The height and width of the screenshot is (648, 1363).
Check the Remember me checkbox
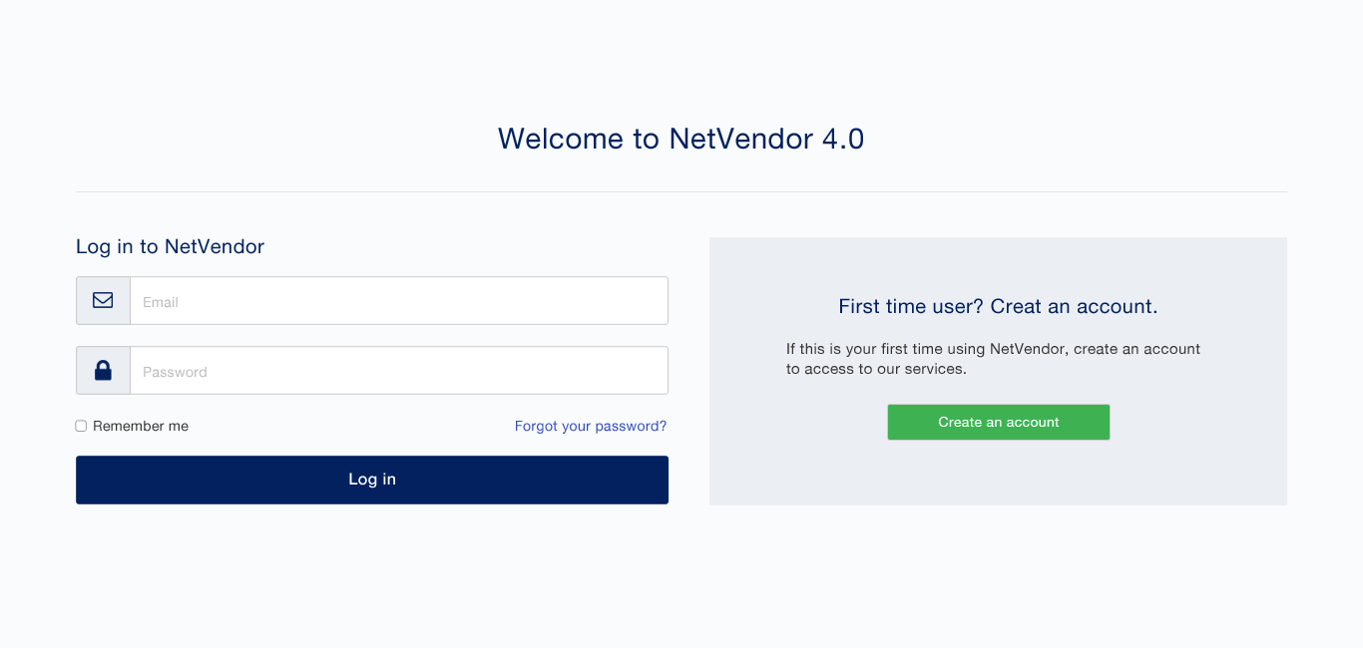pyautogui.click(x=81, y=425)
